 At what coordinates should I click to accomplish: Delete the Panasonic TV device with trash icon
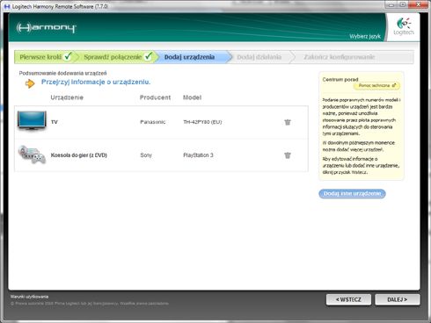288,122
